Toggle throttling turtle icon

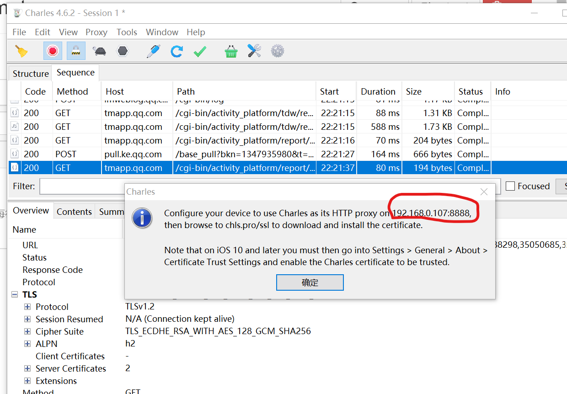click(x=99, y=51)
